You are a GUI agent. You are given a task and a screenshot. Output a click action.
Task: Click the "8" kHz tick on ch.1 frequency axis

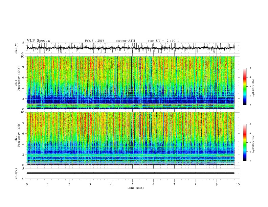pyautogui.click(x=24, y=67)
